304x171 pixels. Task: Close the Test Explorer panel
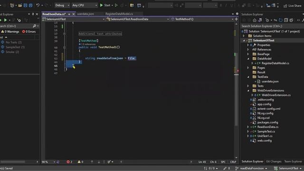37,14
